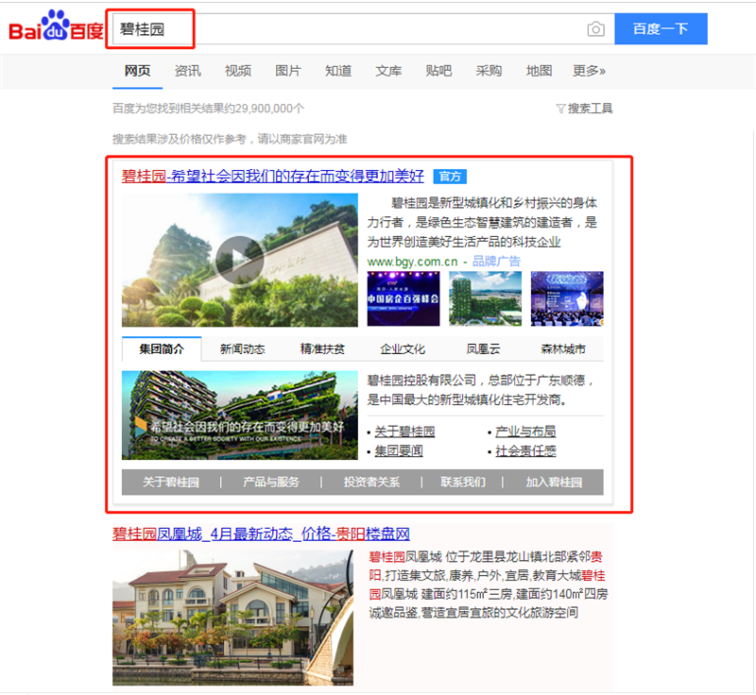The height and width of the screenshot is (695, 756).
Task: Click the 关于碧桂园 bullet link
Action: click(404, 432)
